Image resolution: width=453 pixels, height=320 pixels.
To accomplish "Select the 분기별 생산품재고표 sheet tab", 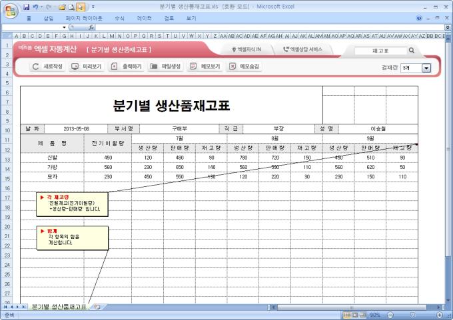I will pos(59,307).
